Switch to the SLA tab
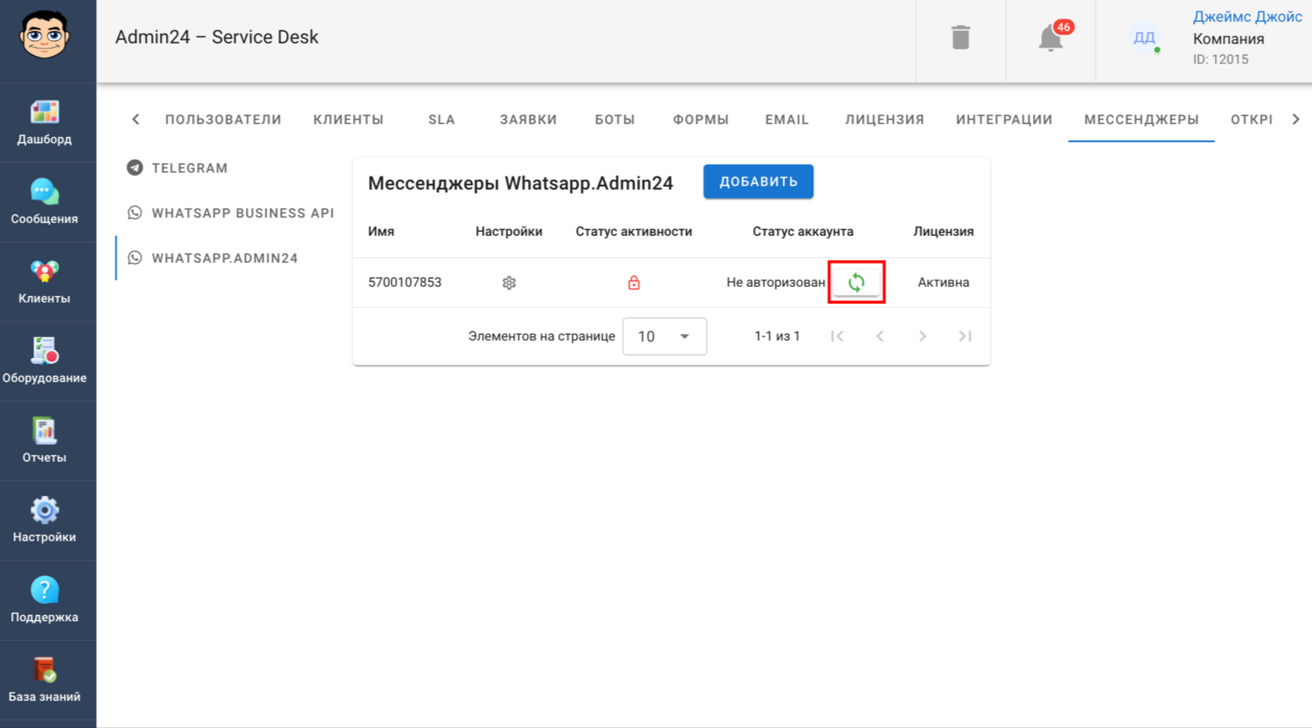1312x728 pixels. (x=442, y=120)
